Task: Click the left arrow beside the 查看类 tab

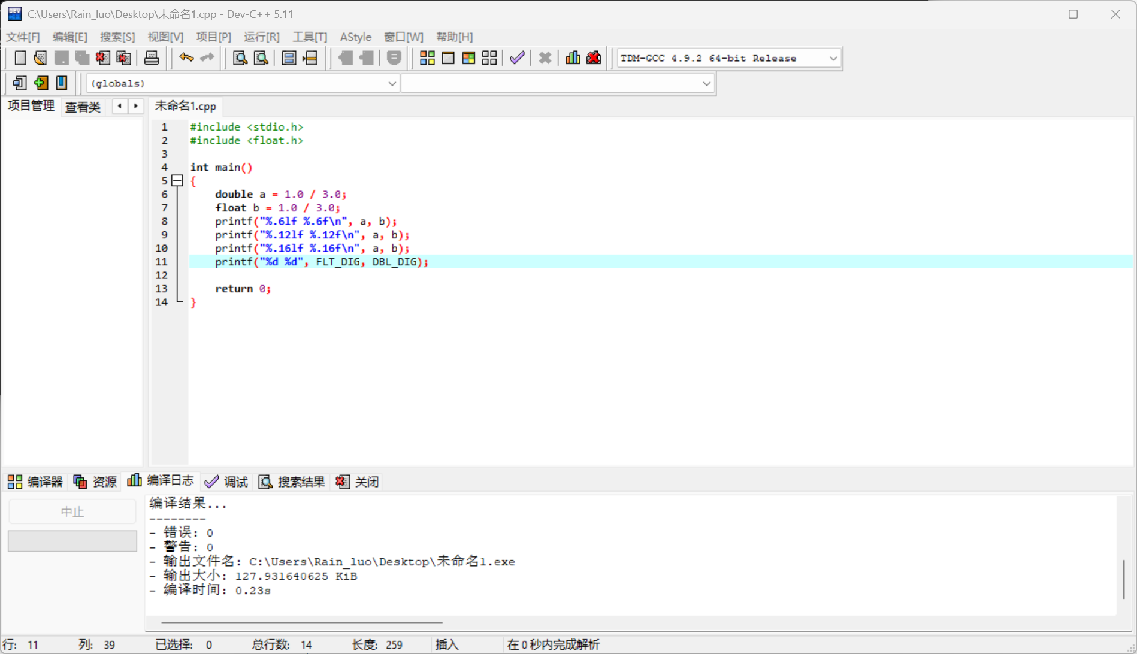Action: click(120, 106)
